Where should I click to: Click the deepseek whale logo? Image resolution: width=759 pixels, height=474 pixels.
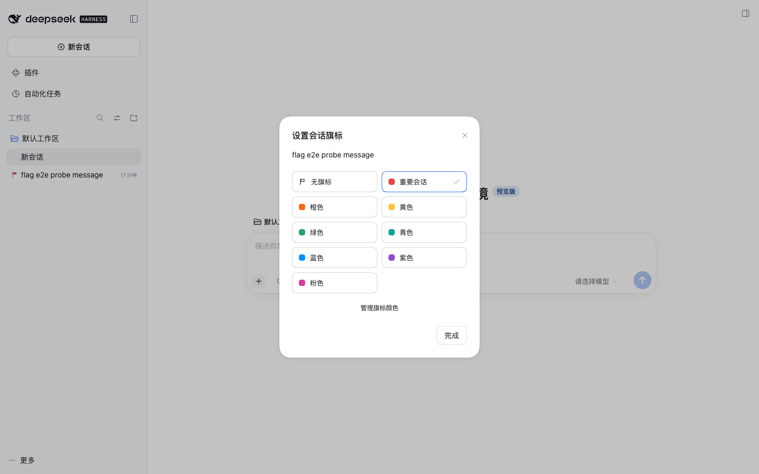(15, 19)
